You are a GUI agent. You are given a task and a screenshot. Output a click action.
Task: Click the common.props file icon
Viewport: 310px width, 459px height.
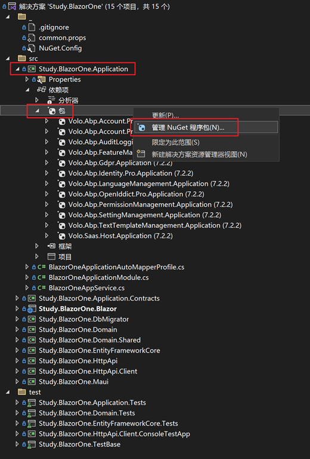pos(32,38)
